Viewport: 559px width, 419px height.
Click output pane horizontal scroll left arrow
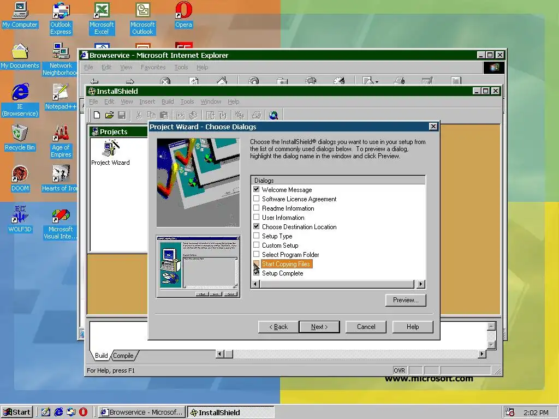coord(220,354)
